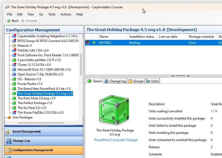Open the View menu
The width and height of the screenshot is (222, 158).
31,14
